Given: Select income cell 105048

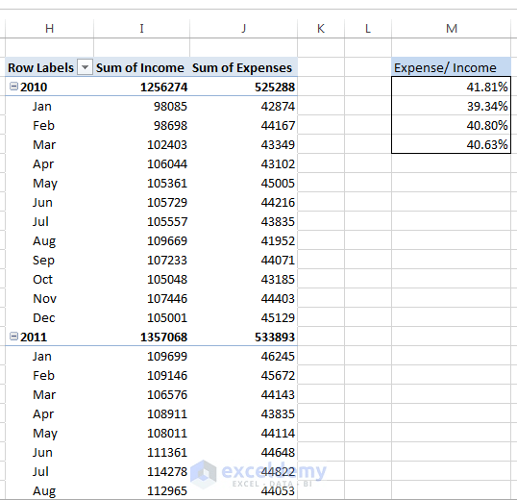Looking at the screenshot, I should [x=142, y=279].
